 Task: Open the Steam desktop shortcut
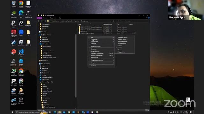(x=14, y=42)
